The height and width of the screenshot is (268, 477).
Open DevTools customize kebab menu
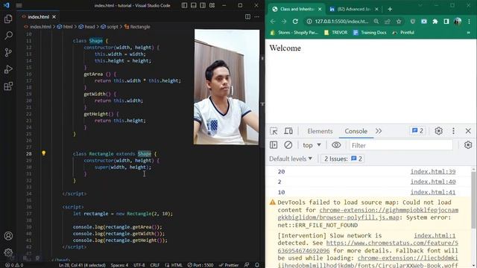[x=453, y=131]
